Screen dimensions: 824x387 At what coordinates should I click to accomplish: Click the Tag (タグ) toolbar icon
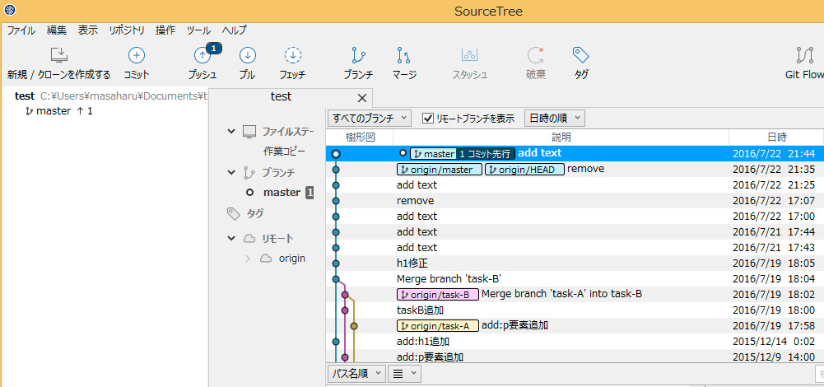(x=580, y=55)
